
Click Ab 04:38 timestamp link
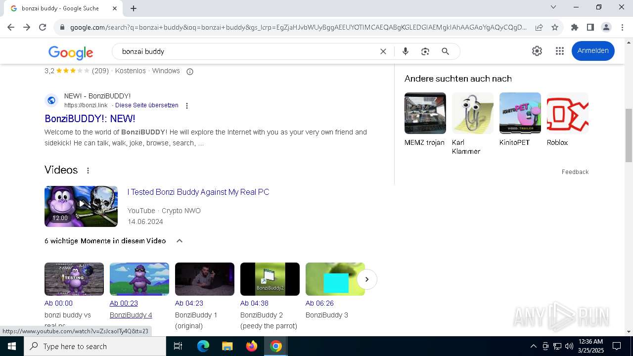[x=254, y=303]
